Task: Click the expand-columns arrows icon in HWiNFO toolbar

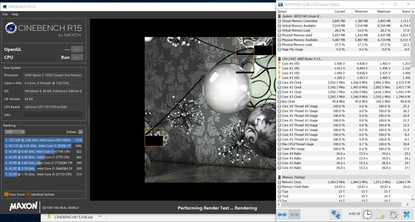Action: pyautogui.click(x=282, y=215)
